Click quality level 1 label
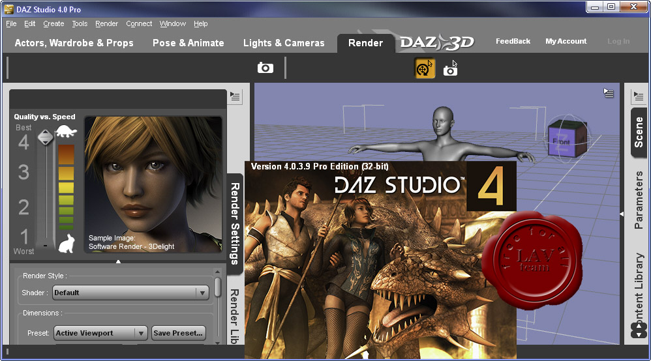The image size is (651, 361). coord(25,237)
